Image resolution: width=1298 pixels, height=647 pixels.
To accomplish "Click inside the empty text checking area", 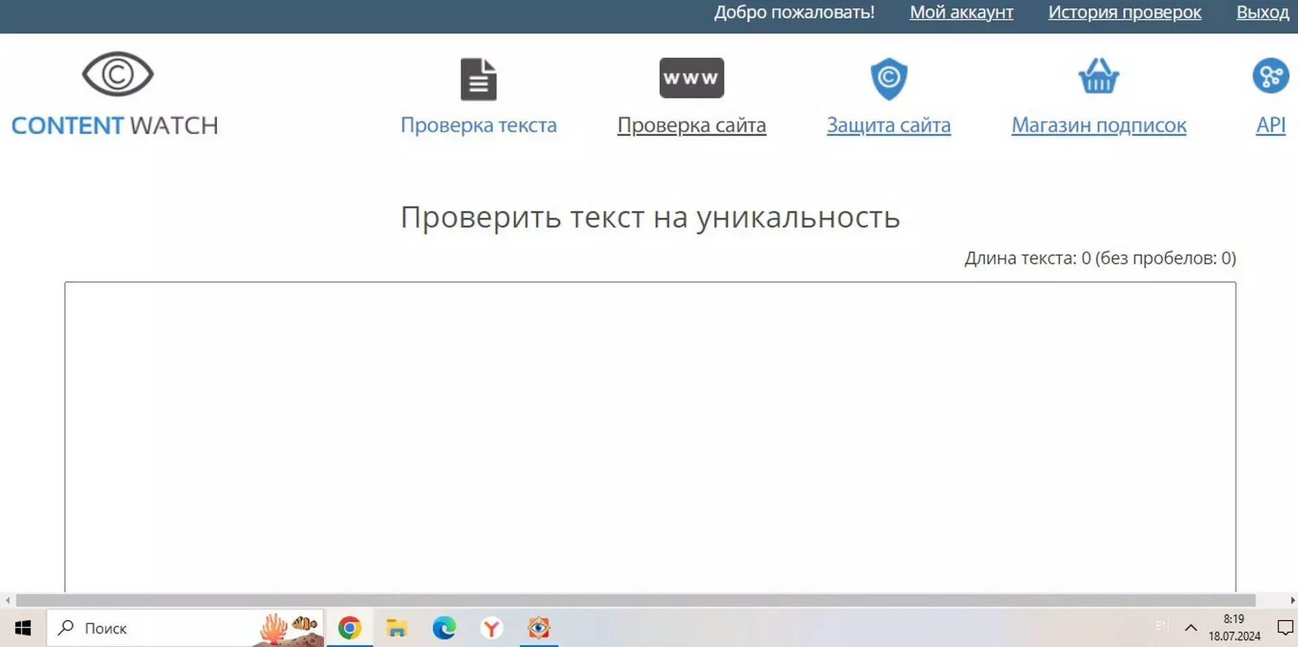I will [649, 433].
